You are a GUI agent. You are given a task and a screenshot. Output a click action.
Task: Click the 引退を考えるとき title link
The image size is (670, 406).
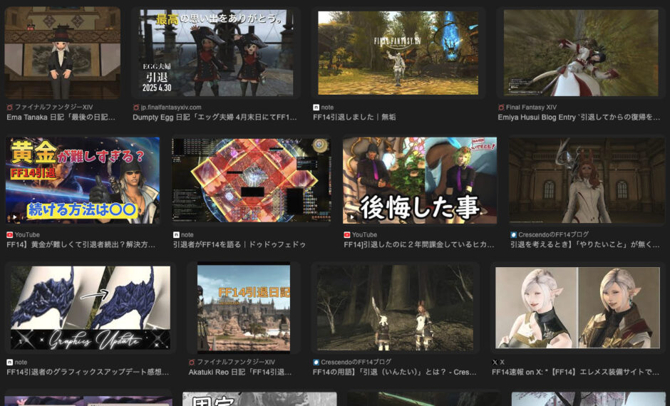(585, 244)
